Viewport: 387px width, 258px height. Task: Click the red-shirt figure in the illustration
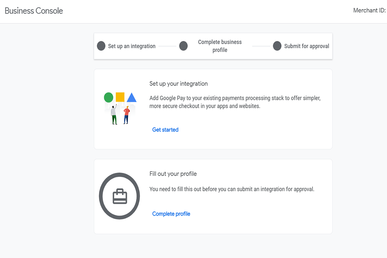click(127, 112)
